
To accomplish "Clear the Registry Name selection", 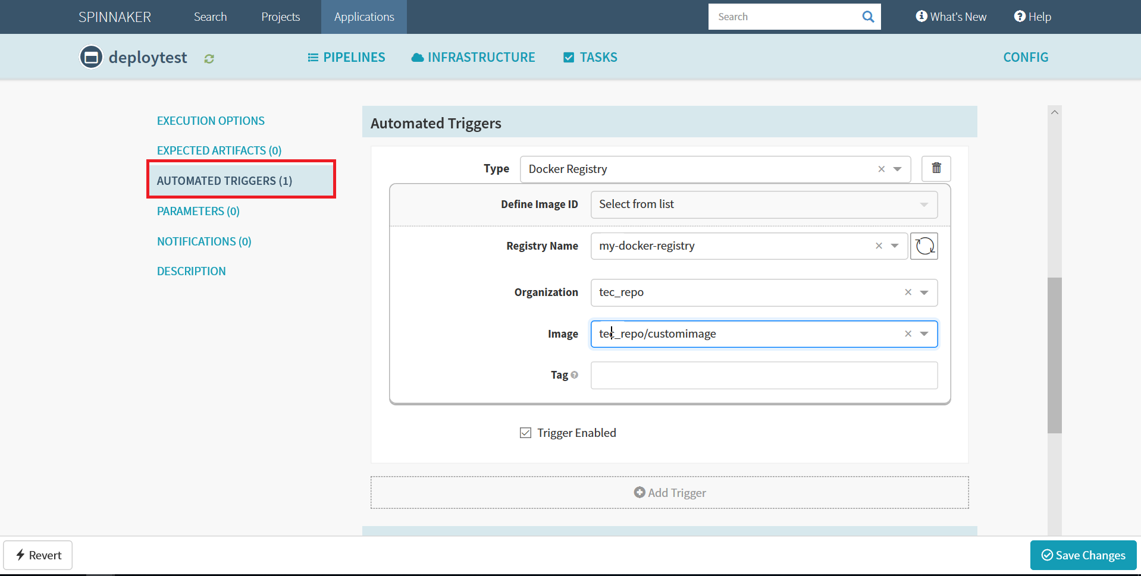I will click(x=878, y=246).
